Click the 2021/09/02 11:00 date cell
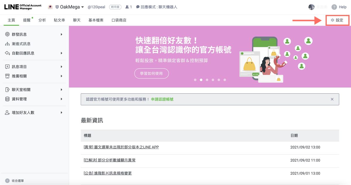Image resolution: width=351 pixels, height=185 pixels. coord(305,160)
